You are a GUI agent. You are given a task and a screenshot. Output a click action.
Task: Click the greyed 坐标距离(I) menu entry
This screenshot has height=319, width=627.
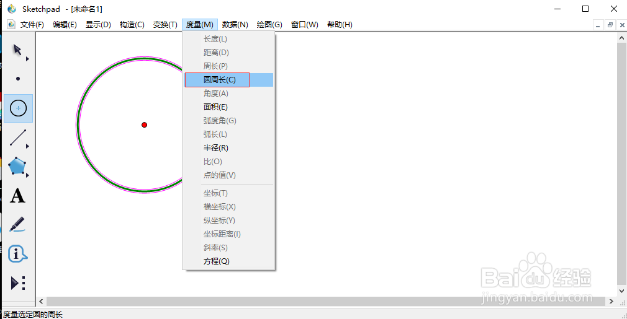(228, 234)
